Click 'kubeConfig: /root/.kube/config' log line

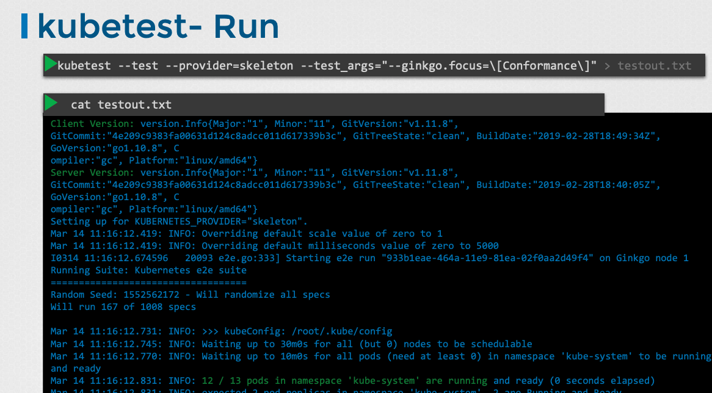click(x=221, y=332)
